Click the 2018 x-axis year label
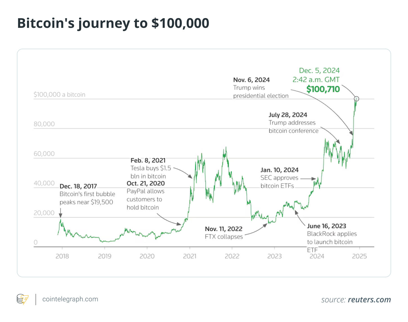This screenshot has width=408, height=322. (62, 256)
